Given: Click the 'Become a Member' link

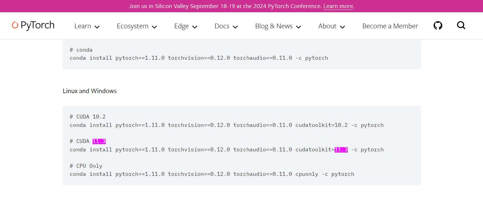Looking at the screenshot, I should click(390, 26).
